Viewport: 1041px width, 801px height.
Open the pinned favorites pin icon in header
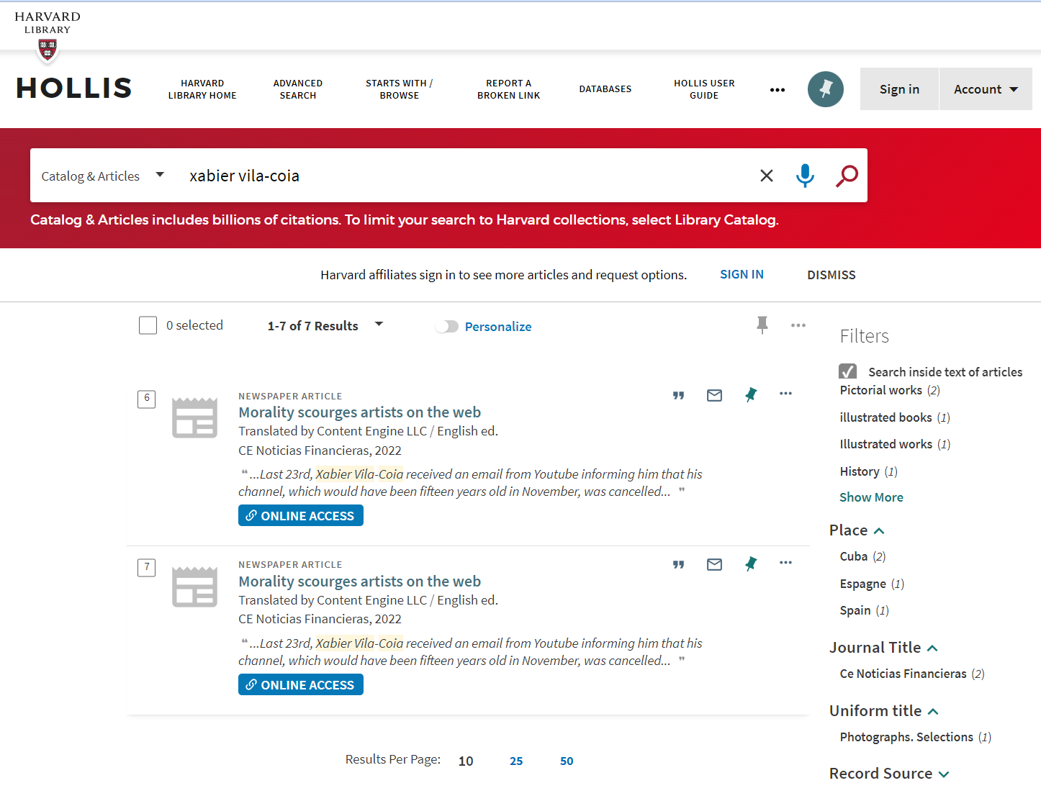click(826, 89)
